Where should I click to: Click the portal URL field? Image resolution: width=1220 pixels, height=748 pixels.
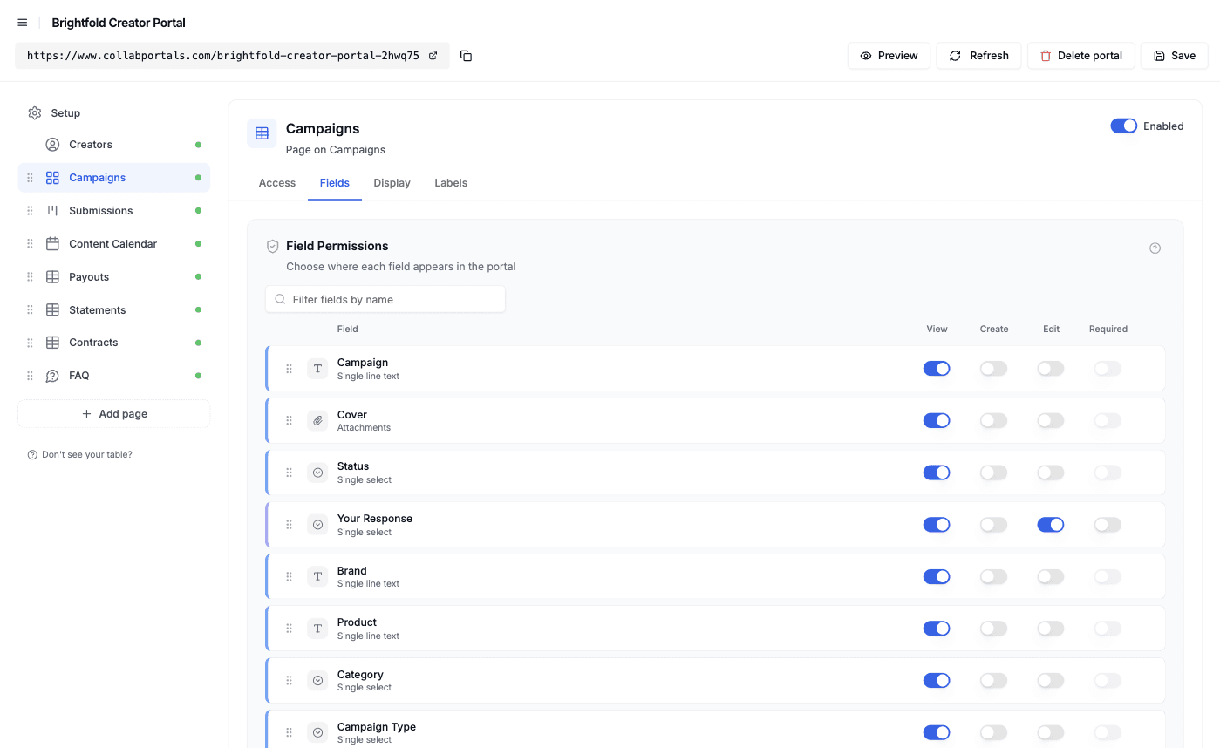pos(232,56)
